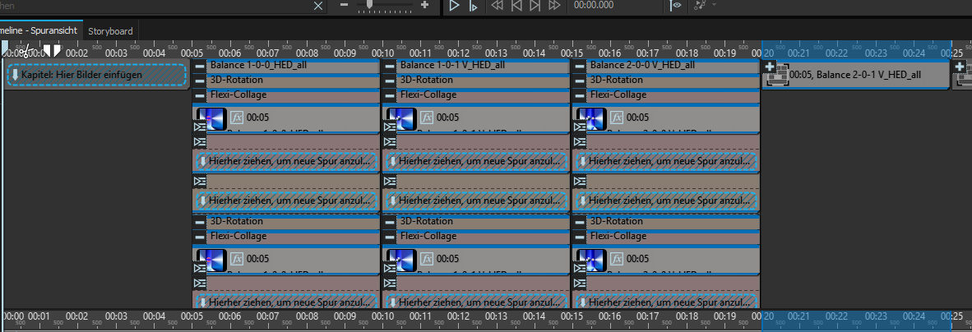Jump to the previous item button
Image resolution: width=972 pixels, height=332 pixels.
click(516, 6)
